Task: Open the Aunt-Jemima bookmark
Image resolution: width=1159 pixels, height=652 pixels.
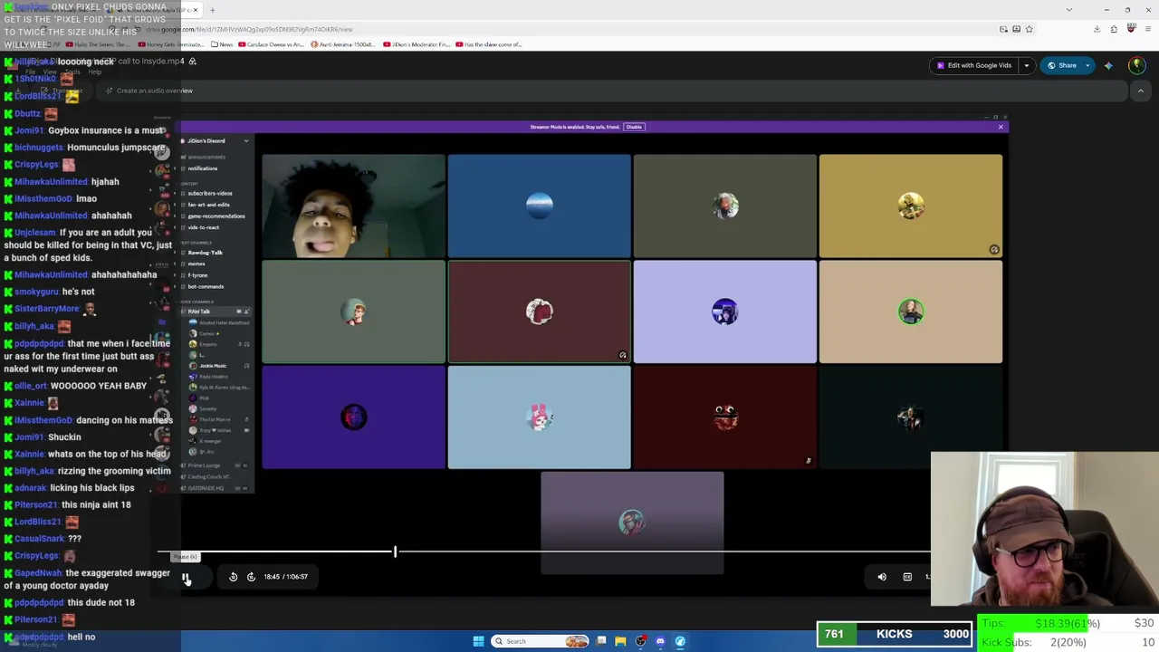Action: coord(343,44)
